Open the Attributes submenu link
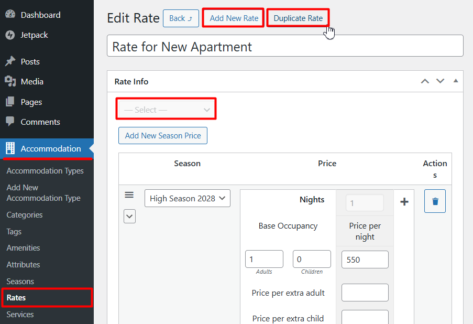The width and height of the screenshot is (473, 324). tap(23, 265)
